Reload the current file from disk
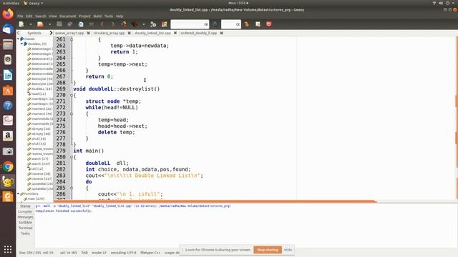 pyautogui.click(x=81, y=24)
